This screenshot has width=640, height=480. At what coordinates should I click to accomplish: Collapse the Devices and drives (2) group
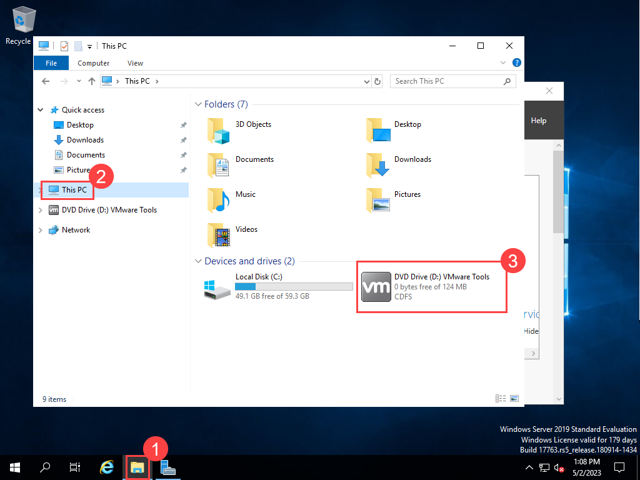[x=198, y=261]
